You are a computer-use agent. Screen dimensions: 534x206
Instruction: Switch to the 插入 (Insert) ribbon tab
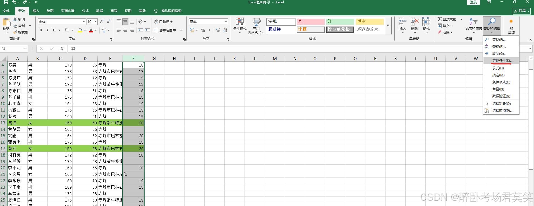[x=36, y=11]
